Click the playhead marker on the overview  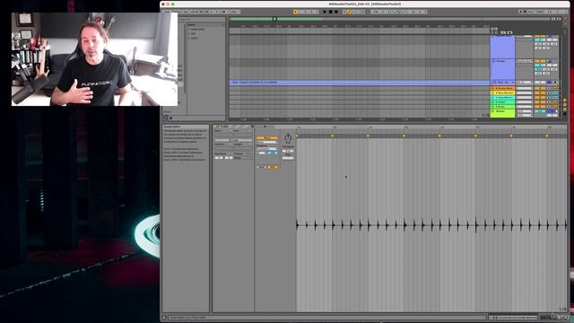tap(274, 19)
